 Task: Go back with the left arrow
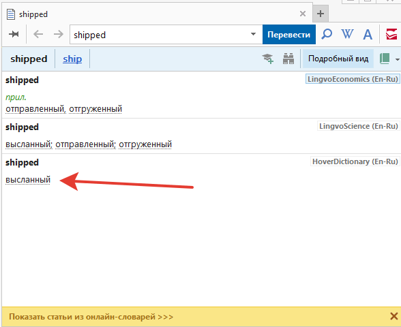click(x=38, y=34)
